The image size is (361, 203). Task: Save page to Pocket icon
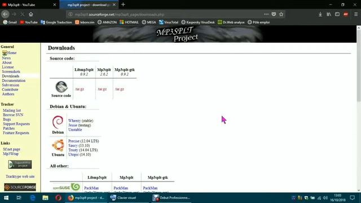click(274, 14)
